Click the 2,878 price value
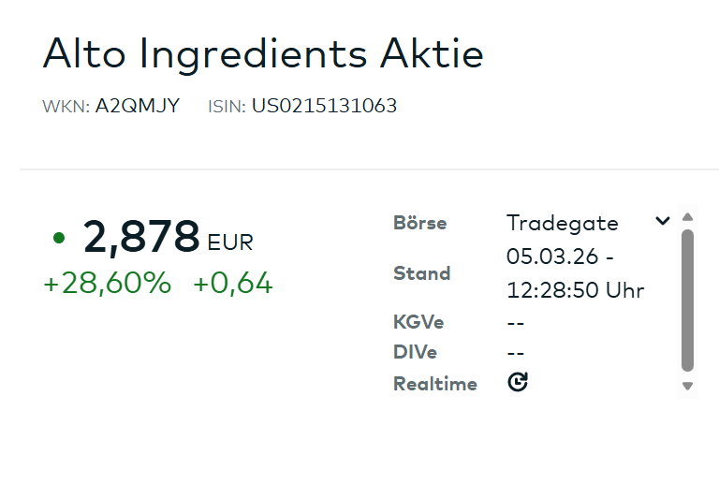The height and width of the screenshot is (484, 719). tap(141, 237)
